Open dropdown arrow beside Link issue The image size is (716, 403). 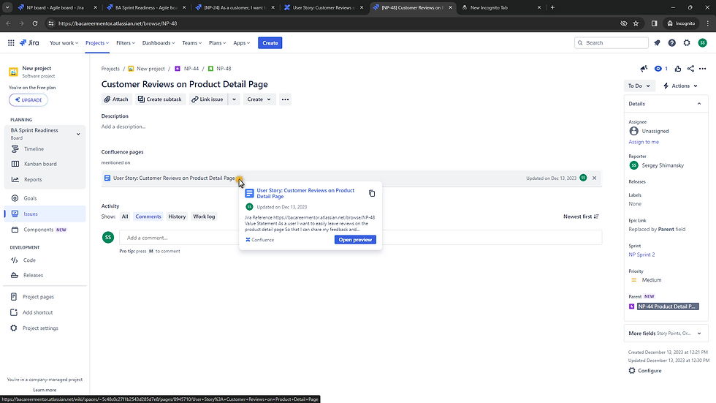pyautogui.click(x=234, y=99)
